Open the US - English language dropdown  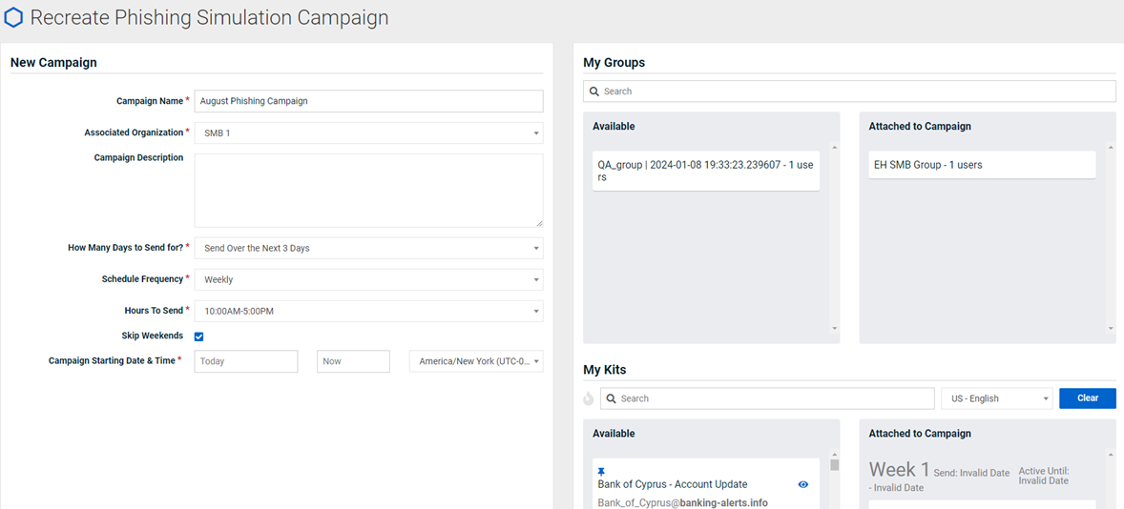tap(996, 398)
